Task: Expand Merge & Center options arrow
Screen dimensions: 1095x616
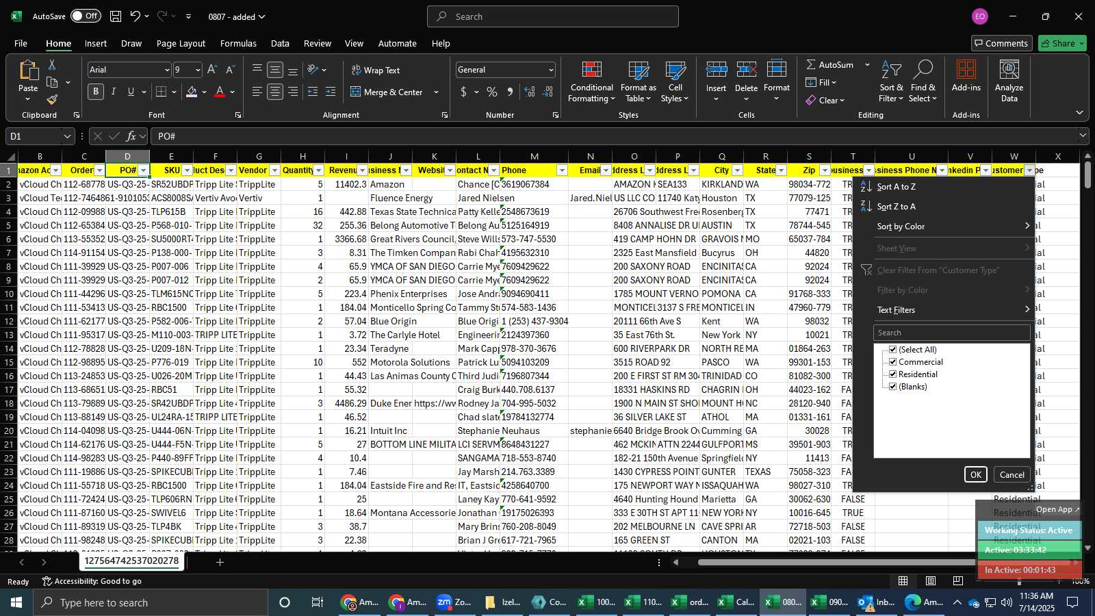Action: [436, 92]
